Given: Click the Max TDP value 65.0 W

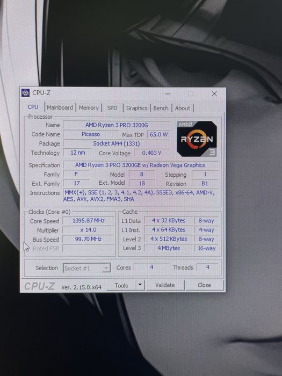Looking at the screenshot, I should click(158, 134).
